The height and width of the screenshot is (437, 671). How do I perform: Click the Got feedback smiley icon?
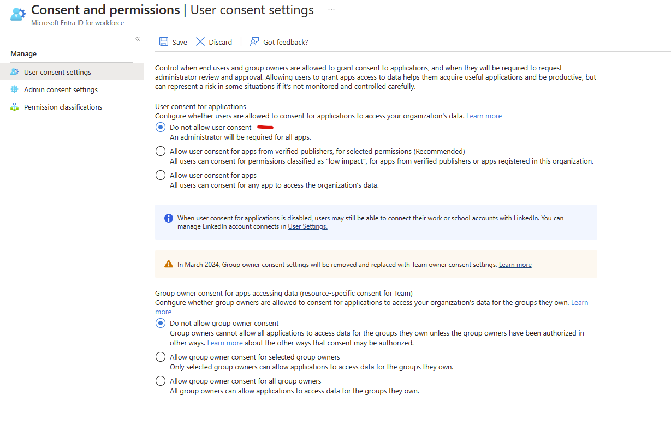click(254, 41)
